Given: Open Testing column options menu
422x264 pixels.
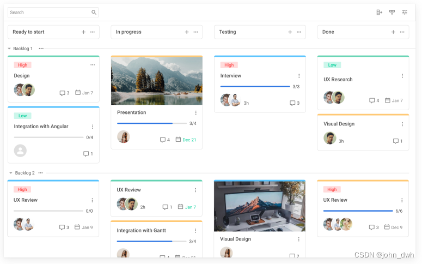Looking at the screenshot, I should (x=299, y=32).
